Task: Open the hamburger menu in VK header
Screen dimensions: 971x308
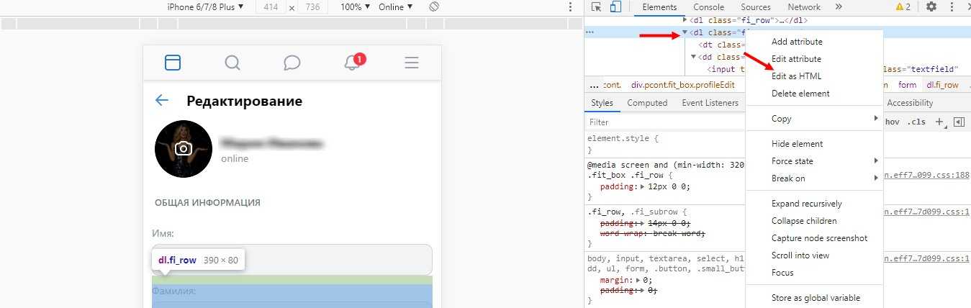Action: pos(412,63)
